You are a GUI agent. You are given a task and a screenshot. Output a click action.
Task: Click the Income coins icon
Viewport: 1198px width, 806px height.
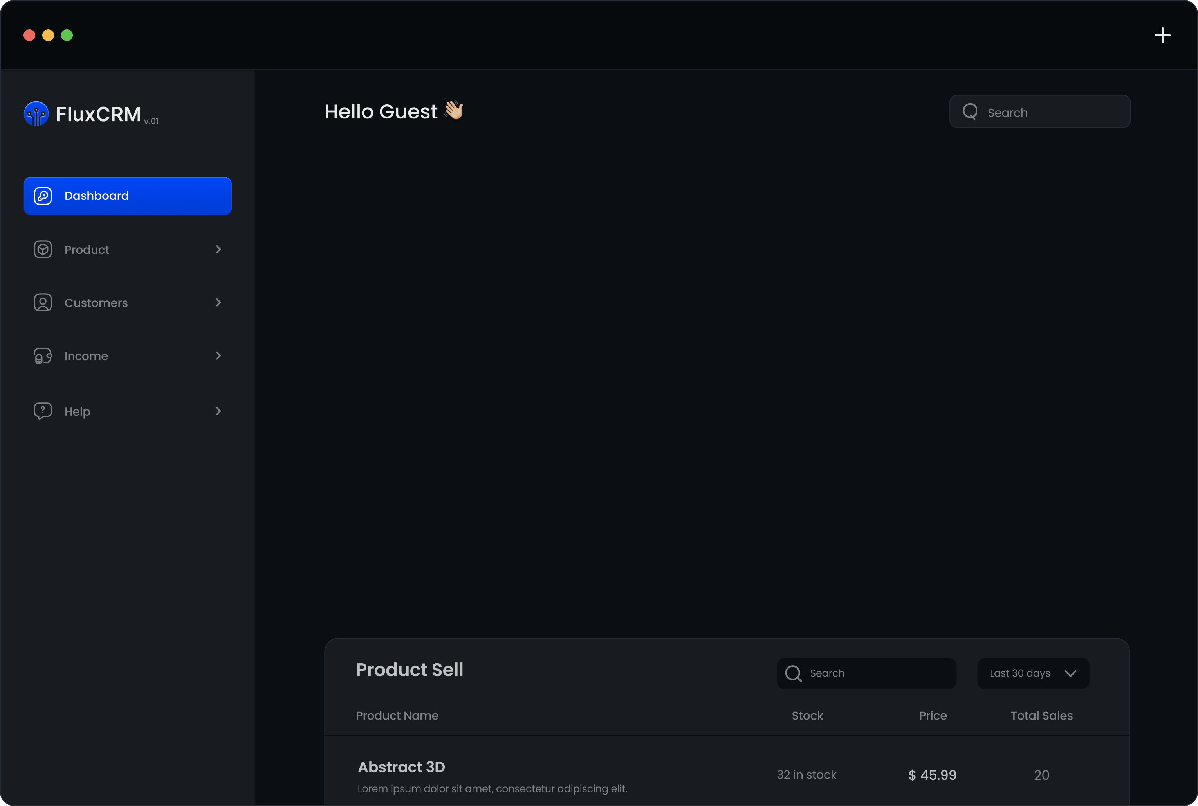(x=43, y=356)
